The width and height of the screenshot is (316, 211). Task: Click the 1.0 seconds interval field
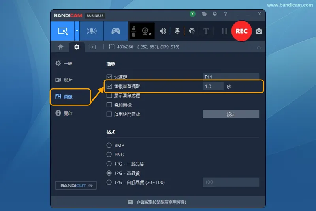(213, 86)
